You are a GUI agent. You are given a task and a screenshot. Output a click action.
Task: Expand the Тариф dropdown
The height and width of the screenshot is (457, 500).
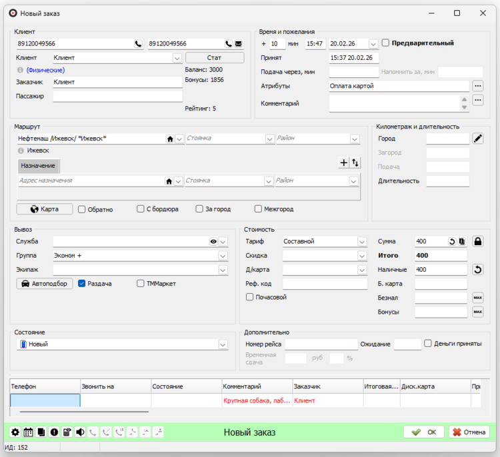[x=362, y=241]
